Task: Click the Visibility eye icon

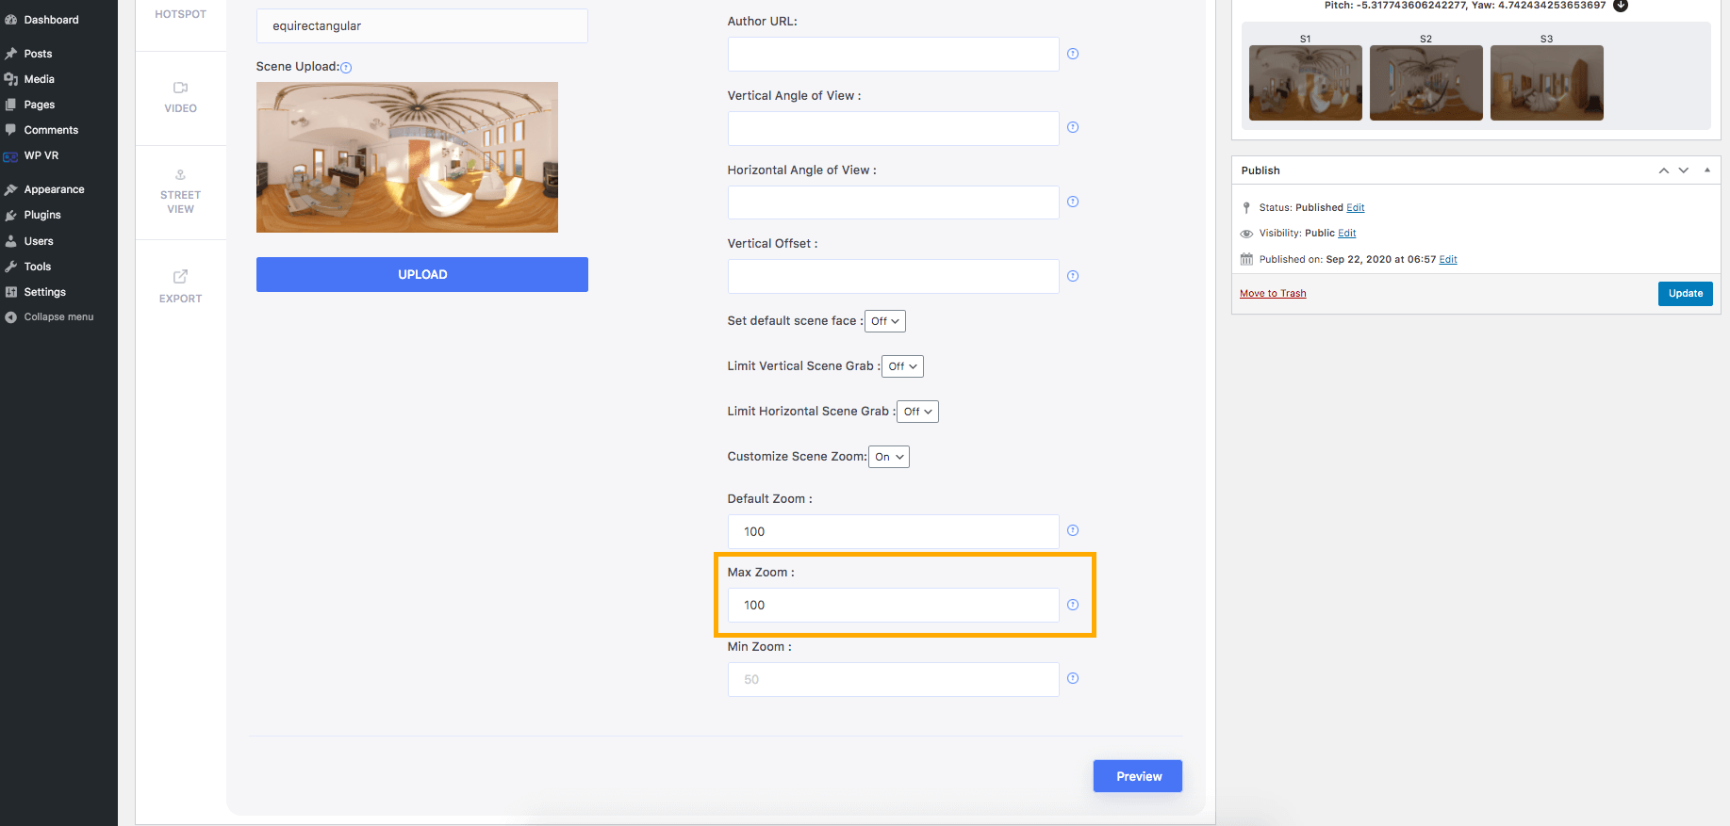Action: point(1246,234)
